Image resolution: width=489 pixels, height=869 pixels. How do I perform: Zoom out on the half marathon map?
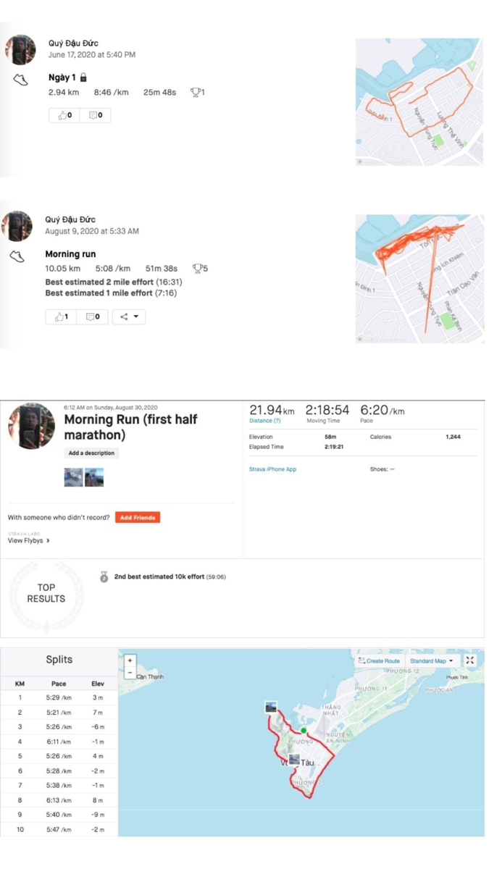coord(130,672)
